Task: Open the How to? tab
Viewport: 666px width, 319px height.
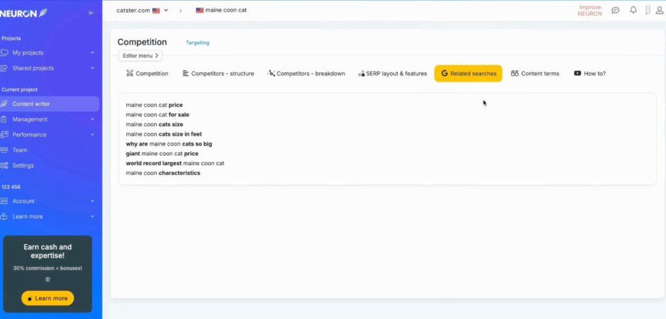Action: pyautogui.click(x=589, y=73)
